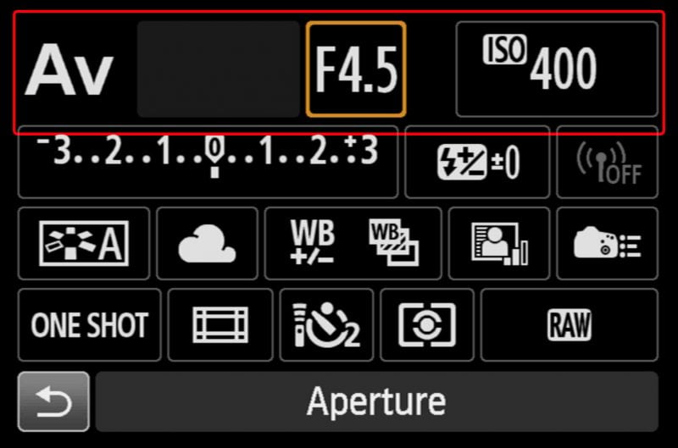The width and height of the screenshot is (678, 448).
Task: Tap the Aperture description bar
Action: pyautogui.click(x=377, y=401)
